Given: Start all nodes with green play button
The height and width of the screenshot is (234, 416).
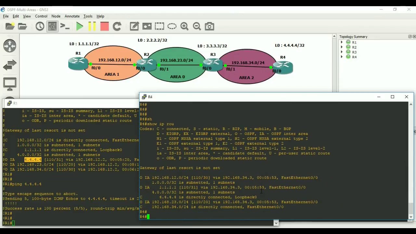Looking at the screenshot, I should point(79,26).
